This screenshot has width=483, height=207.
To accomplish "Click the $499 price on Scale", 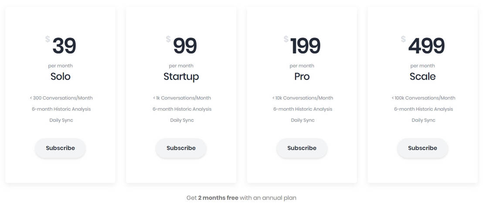I will (x=426, y=46).
